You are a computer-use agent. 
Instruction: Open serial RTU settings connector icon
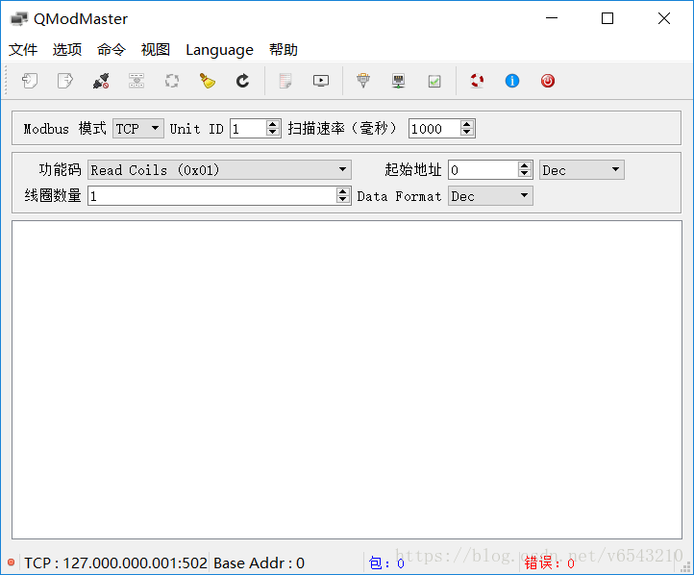click(363, 81)
